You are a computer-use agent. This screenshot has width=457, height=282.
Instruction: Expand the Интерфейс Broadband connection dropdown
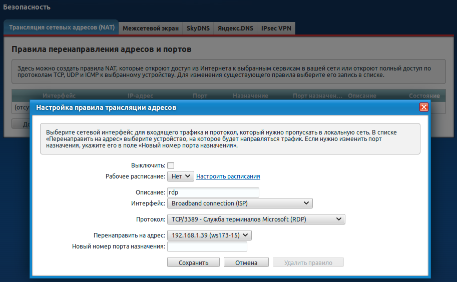[x=239, y=203]
